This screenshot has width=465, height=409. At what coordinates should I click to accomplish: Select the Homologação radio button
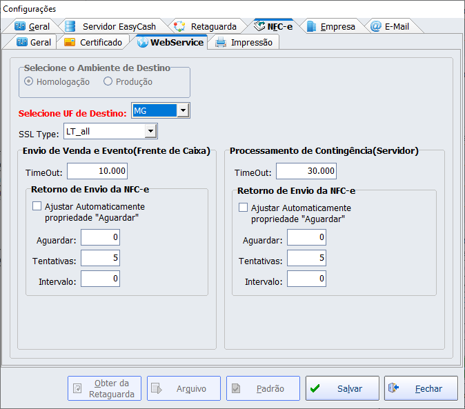(x=29, y=81)
